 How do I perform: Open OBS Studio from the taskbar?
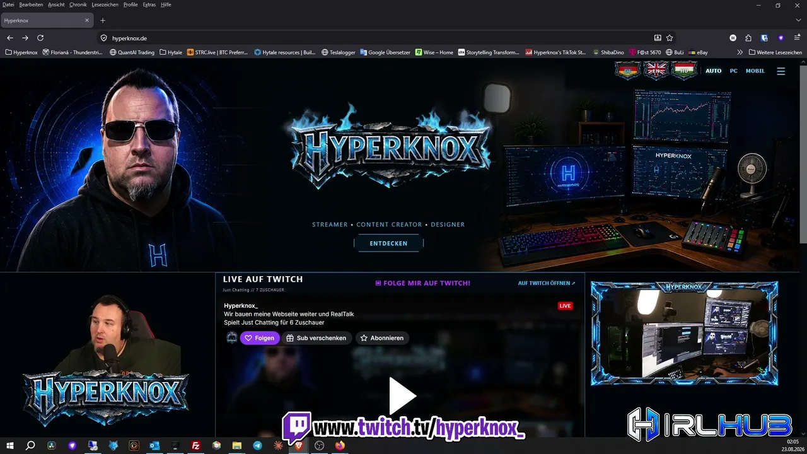(x=320, y=446)
